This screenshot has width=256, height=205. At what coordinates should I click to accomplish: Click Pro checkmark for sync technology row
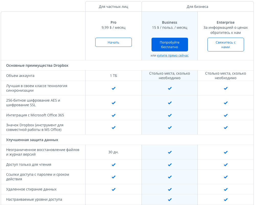(x=114, y=88)
